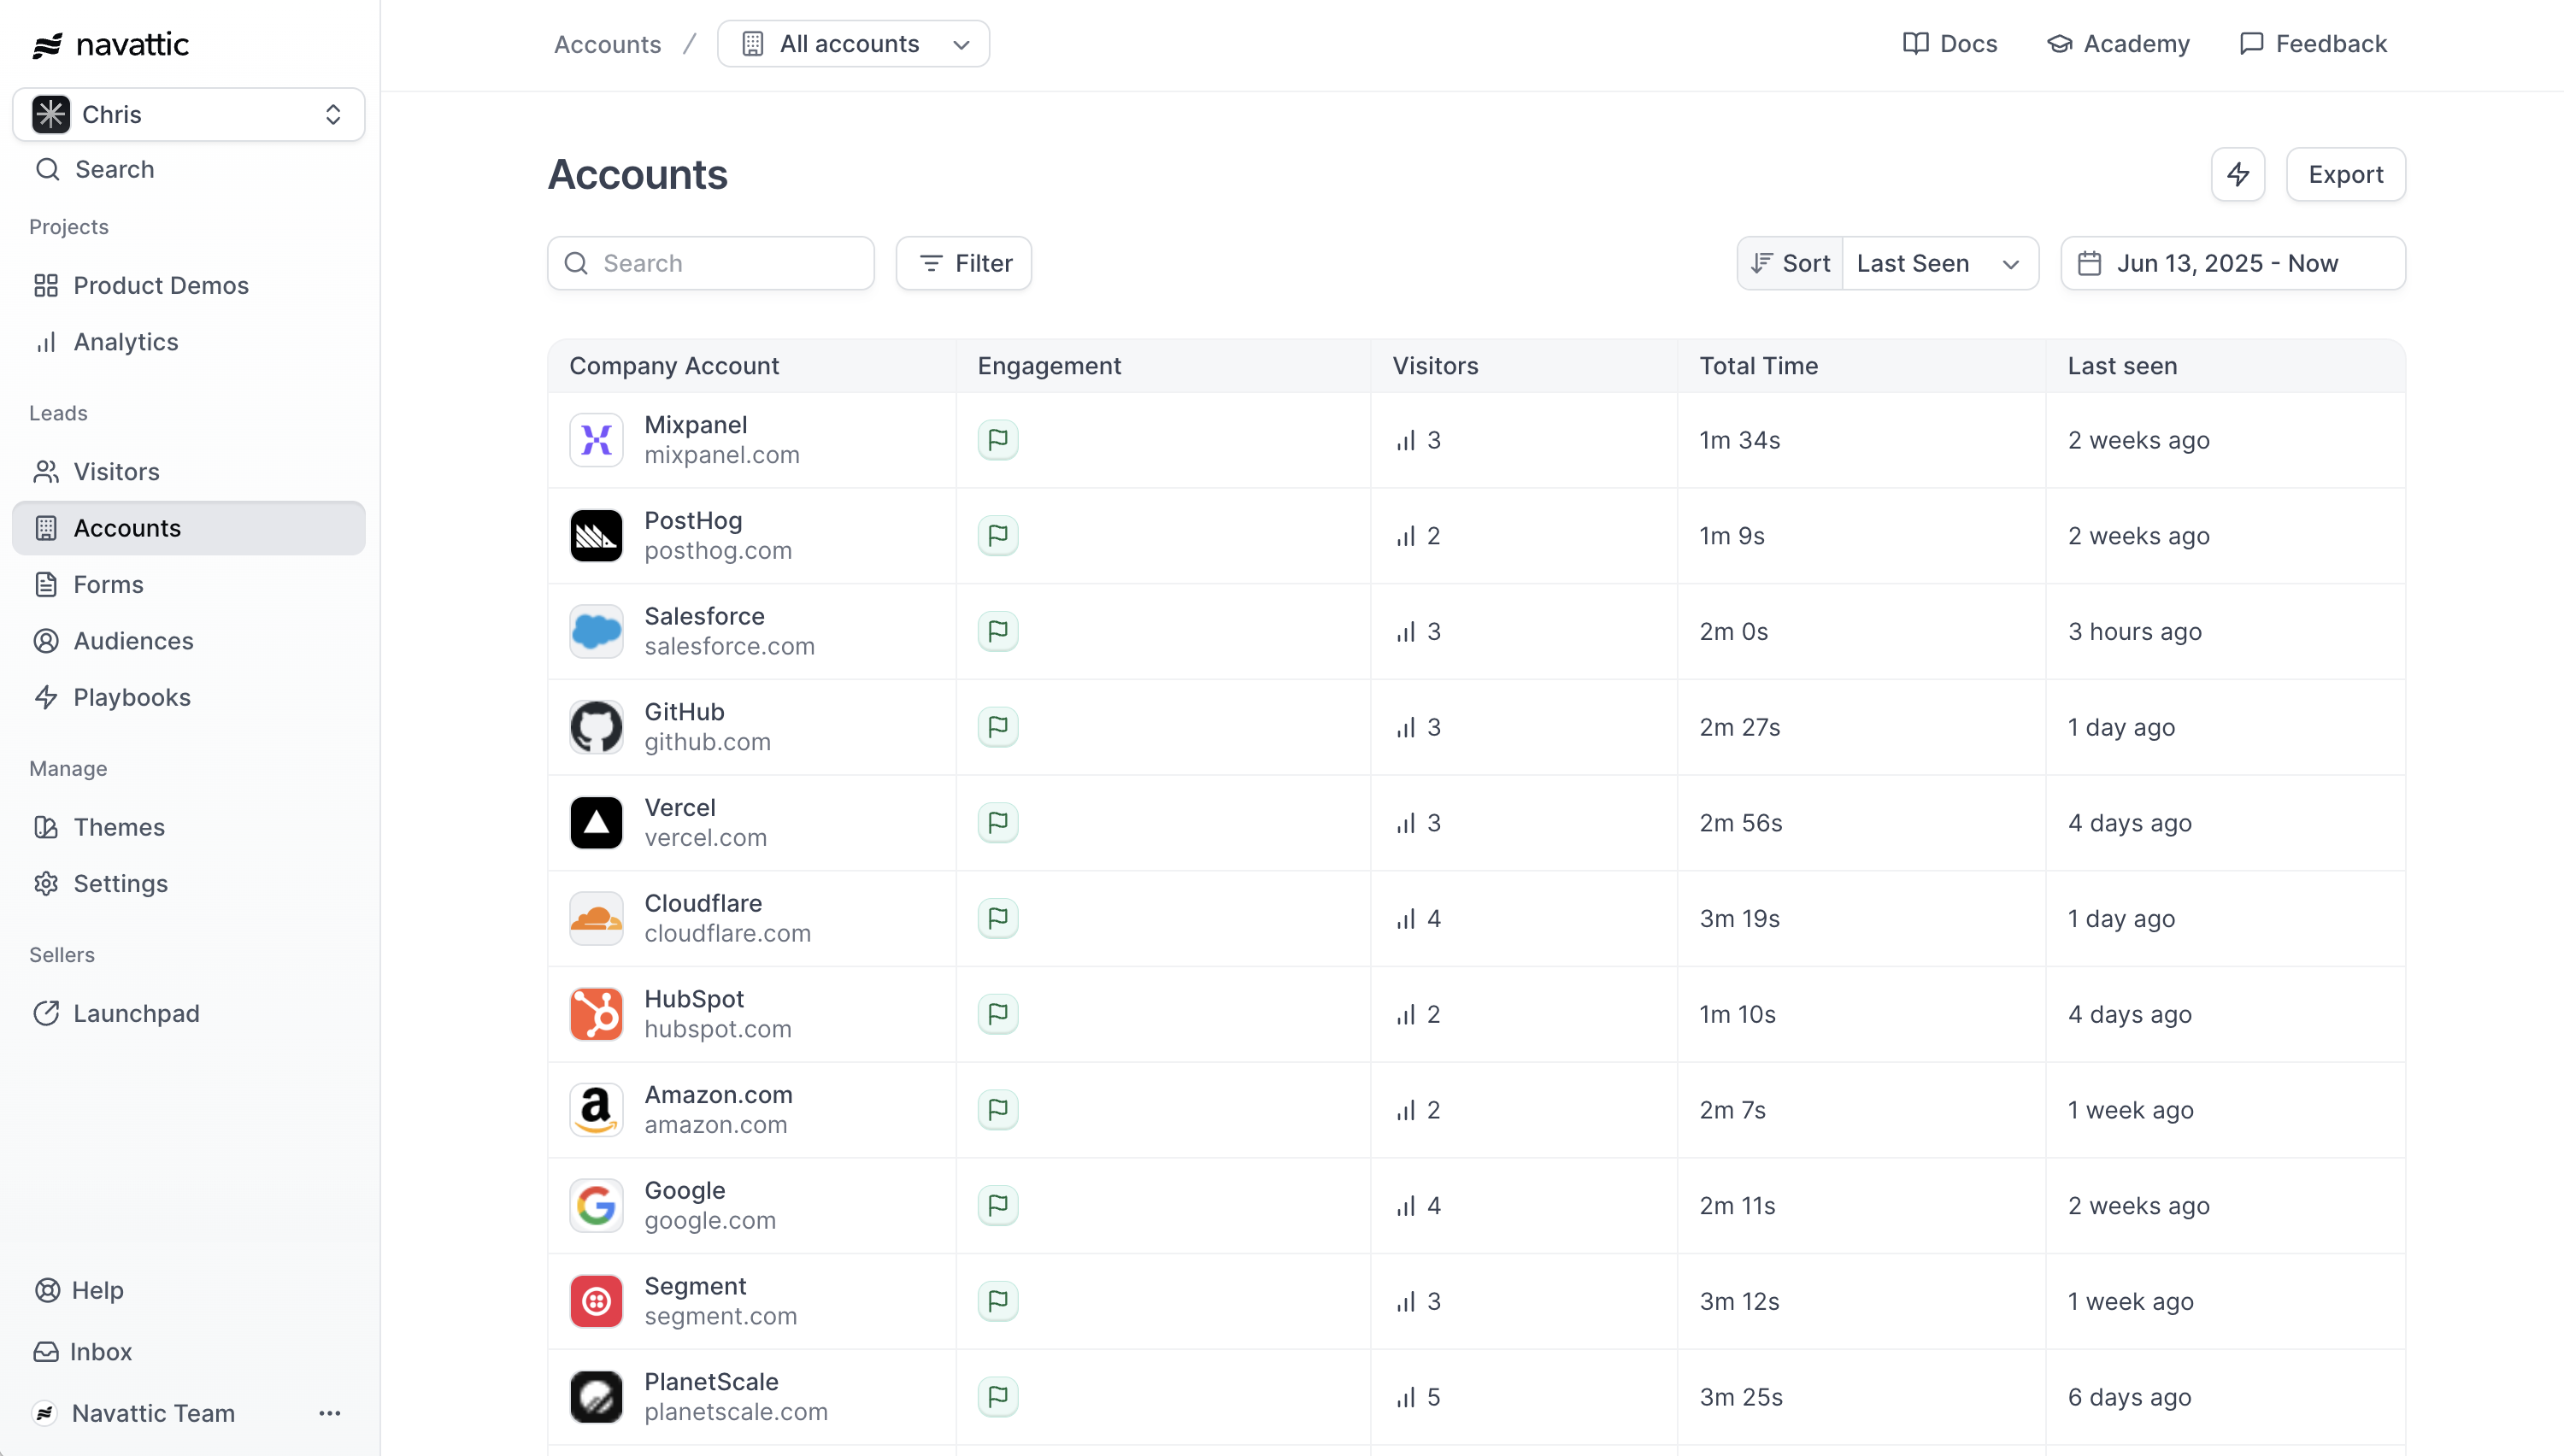Click the GitHub engagement flag icon
Screen dimensions: 2564x1456
pos(997,727)
